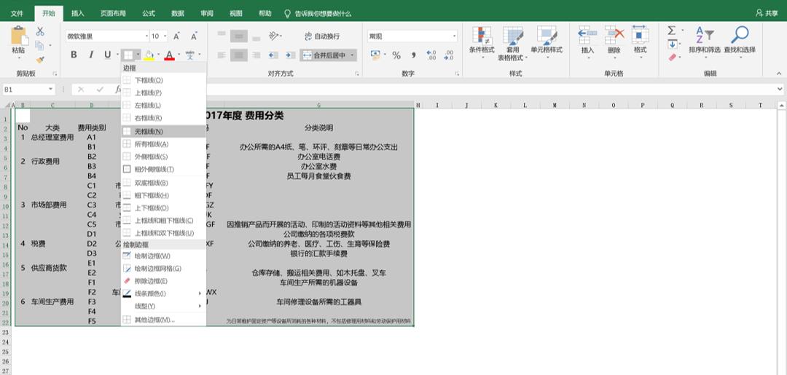
Task: Toggle align text left
Action: [222, 55]
